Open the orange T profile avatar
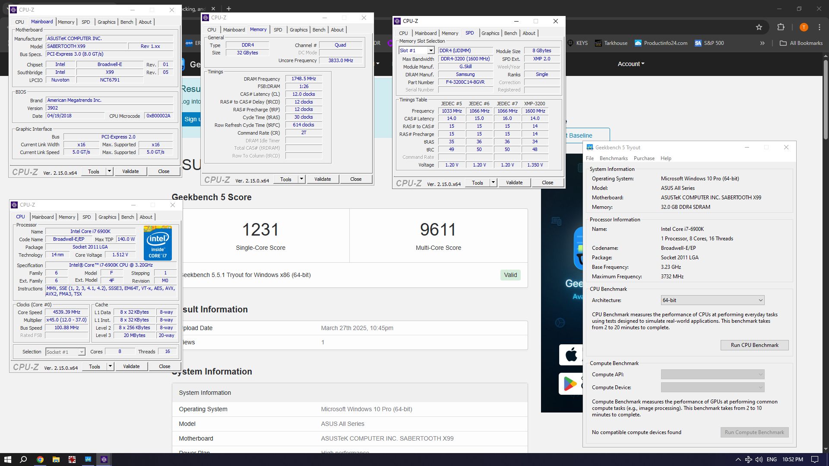Viewport: 829px width, 466px height. [x=804, y=27]
